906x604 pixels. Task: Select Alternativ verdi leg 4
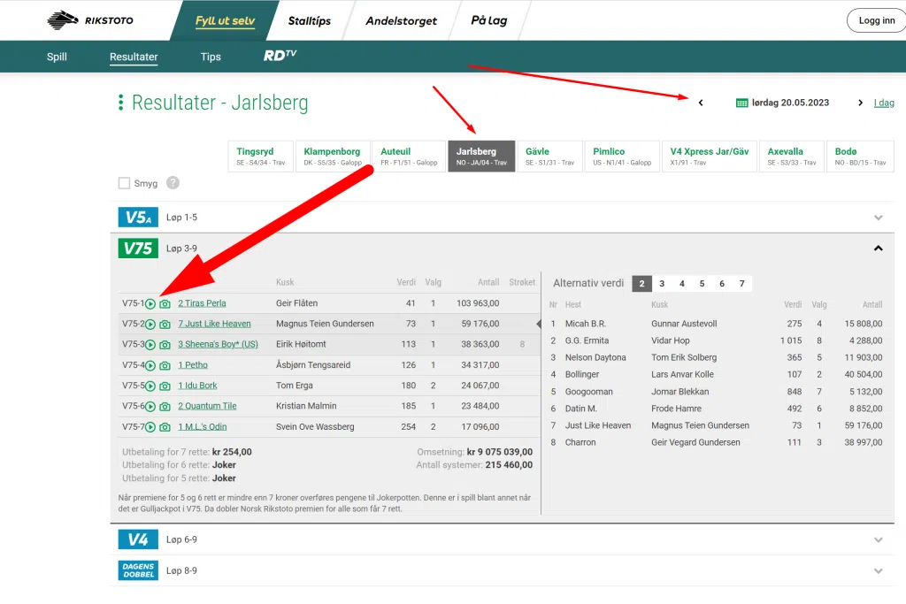pyautogui.click(x=682, y=284)
